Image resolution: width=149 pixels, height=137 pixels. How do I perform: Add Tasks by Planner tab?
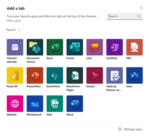pyautogui.click(x=114, y=75)
